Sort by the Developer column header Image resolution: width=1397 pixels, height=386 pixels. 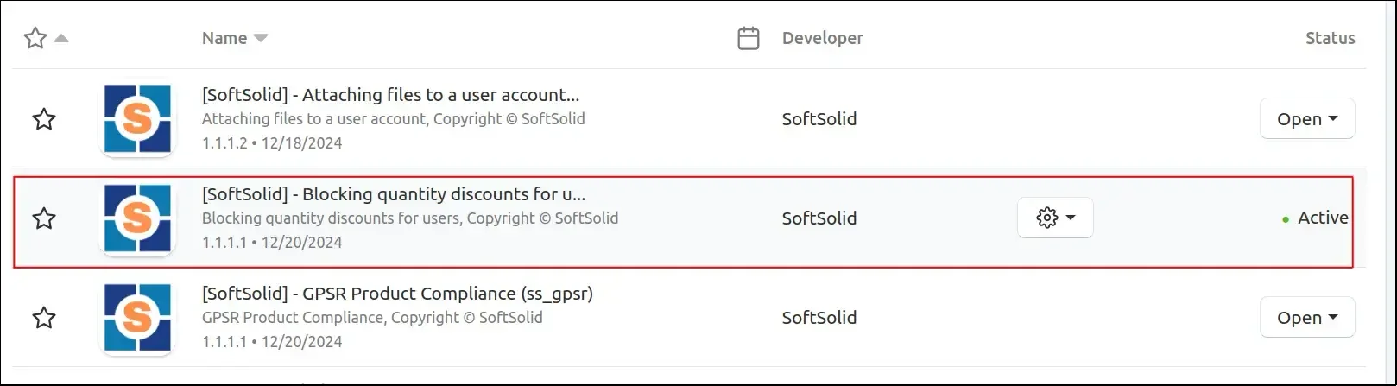[822, 38]
